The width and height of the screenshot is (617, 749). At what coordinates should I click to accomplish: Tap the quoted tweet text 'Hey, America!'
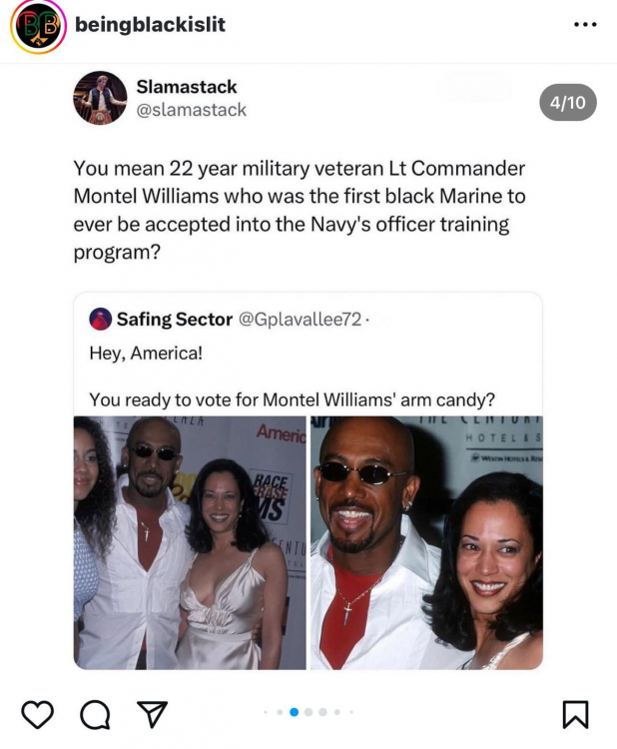tap(146, 354)
